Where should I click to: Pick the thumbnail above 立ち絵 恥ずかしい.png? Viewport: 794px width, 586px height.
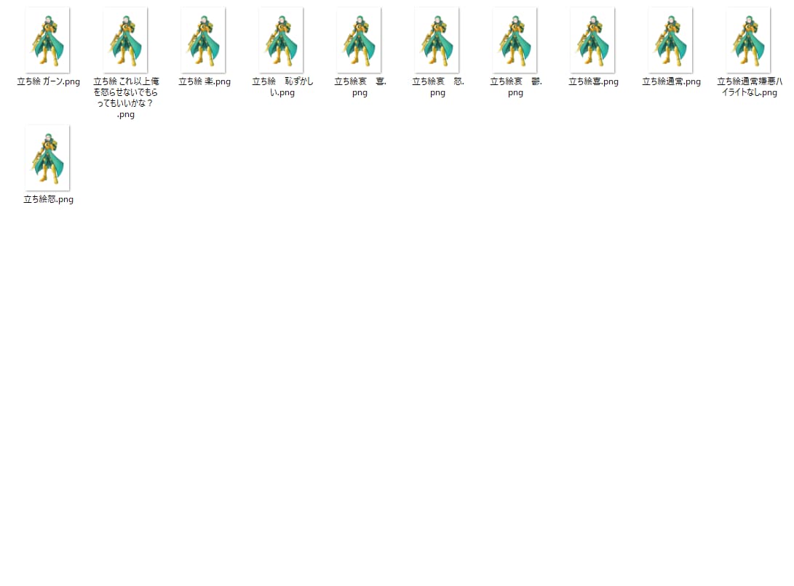point(282,40)
